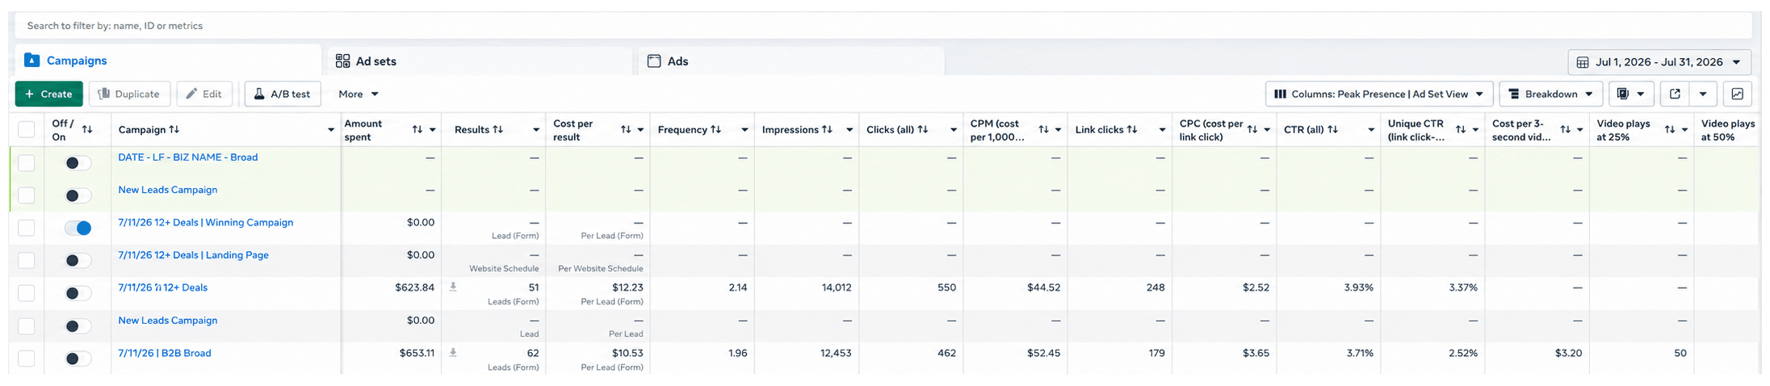The height and width of the screenshot is (386, 1770).
Task: Open the share/export icon button
Action: pyautogui.click(x=1676, y=94)
